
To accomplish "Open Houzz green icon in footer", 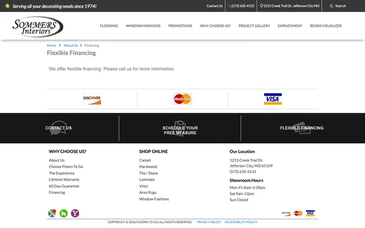I will coord(63,213).
